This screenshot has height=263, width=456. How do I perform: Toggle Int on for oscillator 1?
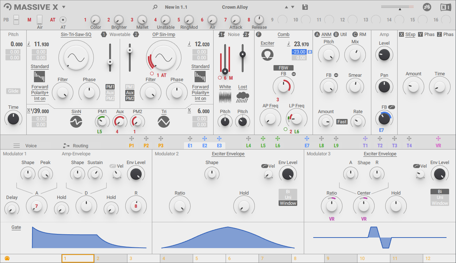(x=40, y=99)
